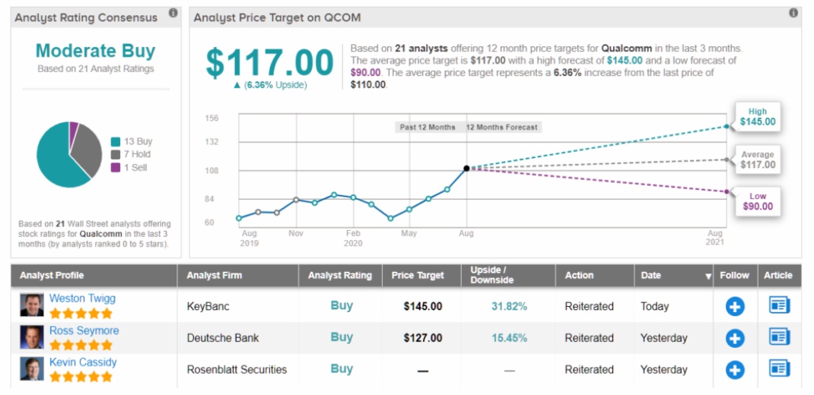Click info icon in Analyst Rating Consensus header
Viewport: 814px width, 395px height.
173,13
